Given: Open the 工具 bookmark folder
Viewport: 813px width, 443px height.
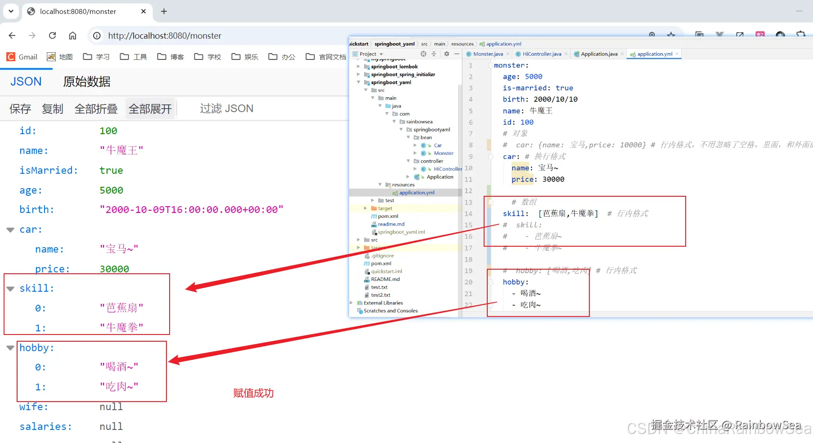Looking at the screenshot, I should point(133,57).
